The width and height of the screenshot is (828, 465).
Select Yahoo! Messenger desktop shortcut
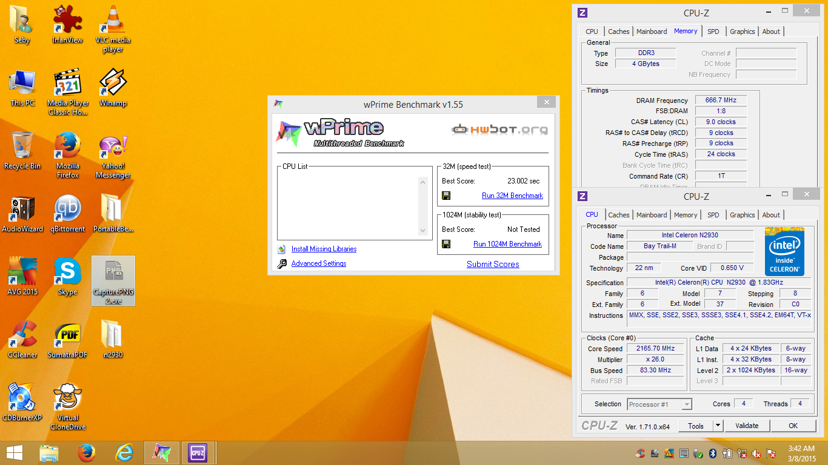pyautogui.click(x=113, y=156)
